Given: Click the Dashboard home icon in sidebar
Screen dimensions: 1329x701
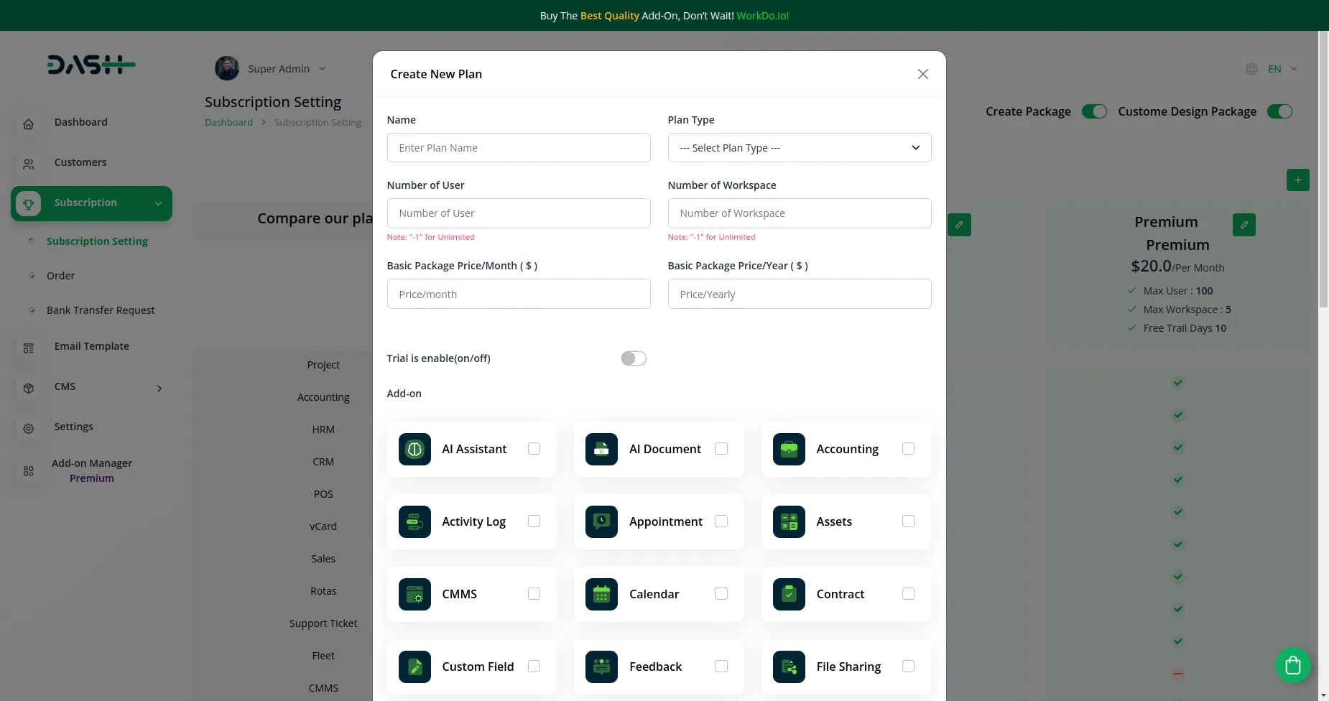Looking at the screenshot, I should coord(29,124).
